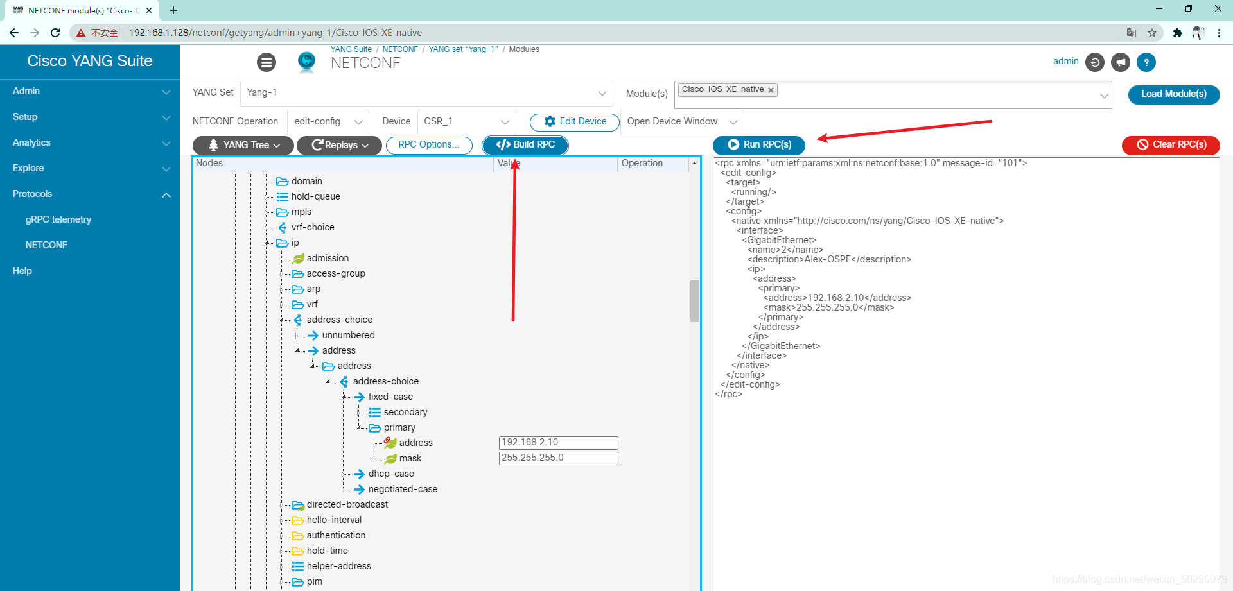Image resolution: width=1233 pixels, height=591 pixels.
Task: Click the Load Module(s) button
Action: coord(1174,94)
